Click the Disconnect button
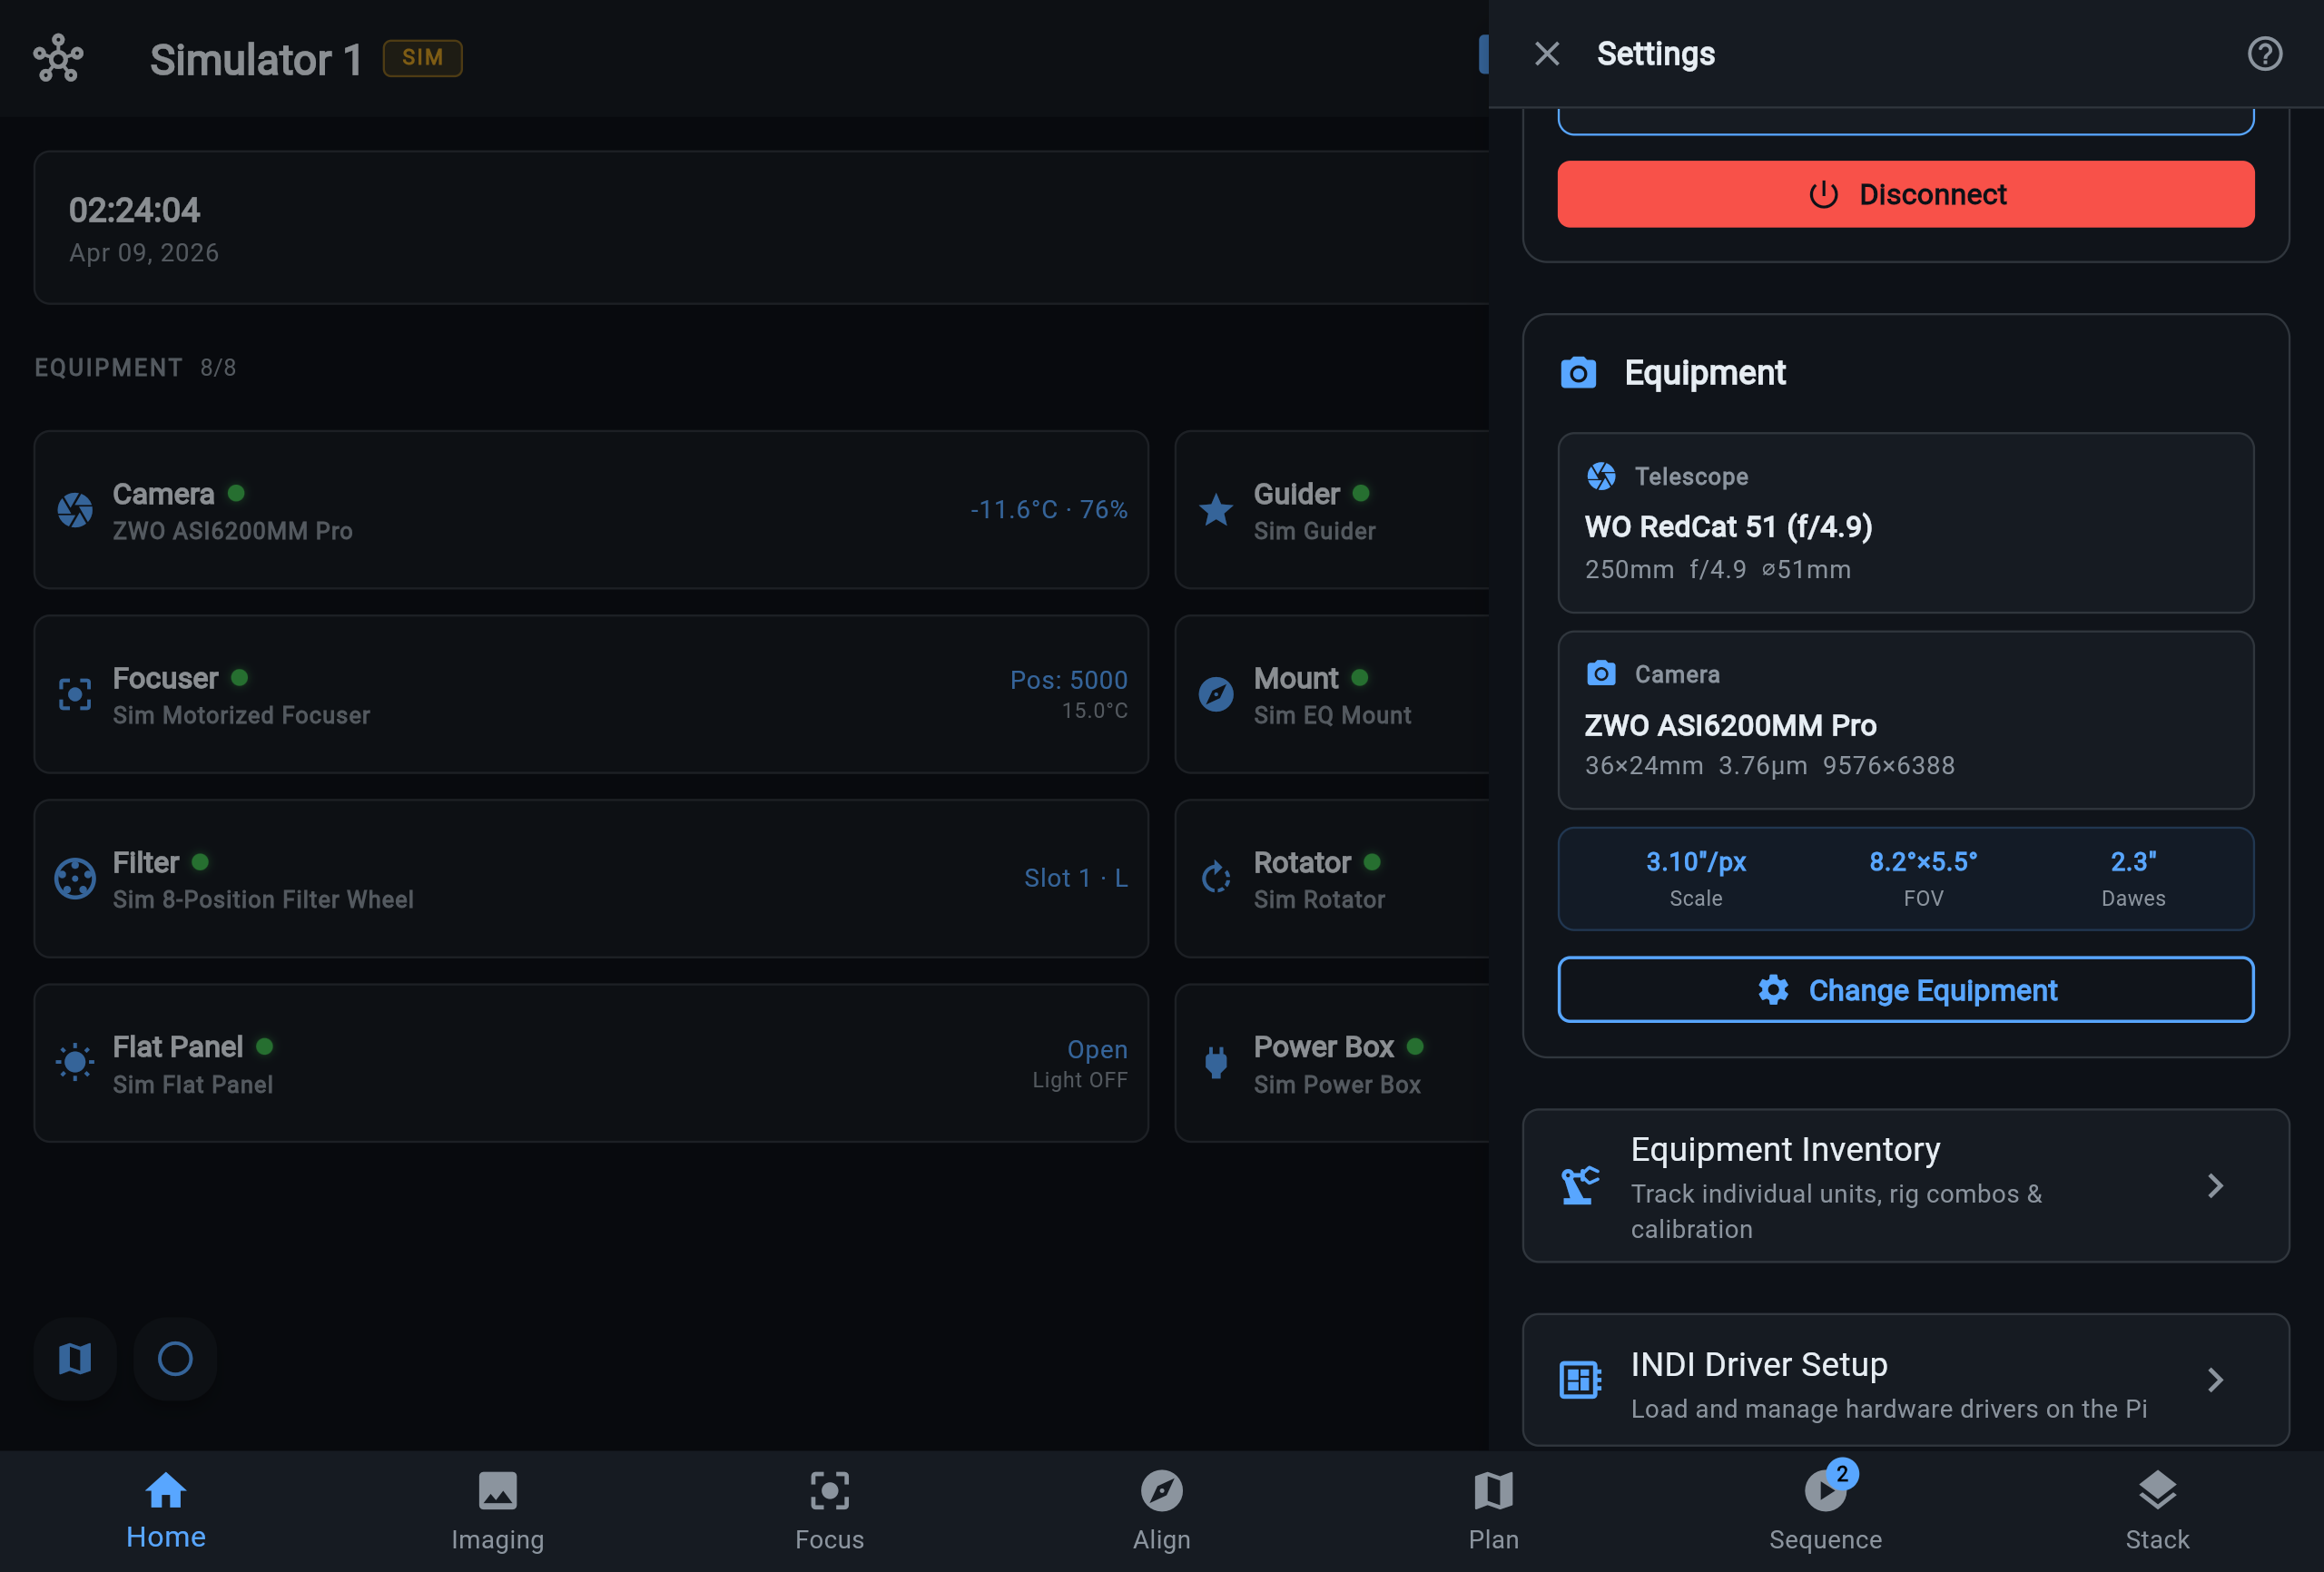2324x1572 pixels. click(x=1905, y=194)
